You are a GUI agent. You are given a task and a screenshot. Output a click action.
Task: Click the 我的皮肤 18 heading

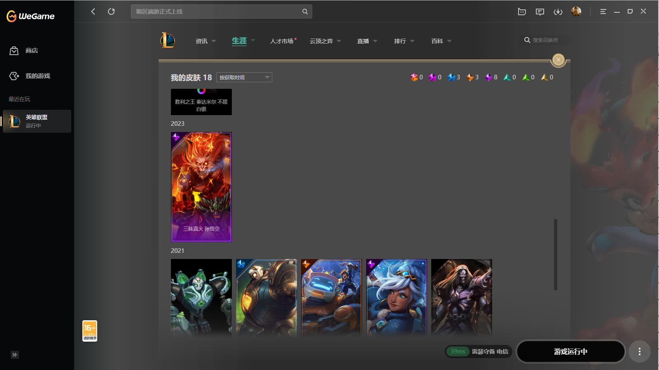click(x=191, y=78)
